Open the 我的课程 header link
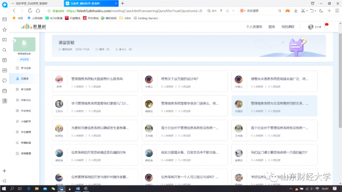 [288, 27]
